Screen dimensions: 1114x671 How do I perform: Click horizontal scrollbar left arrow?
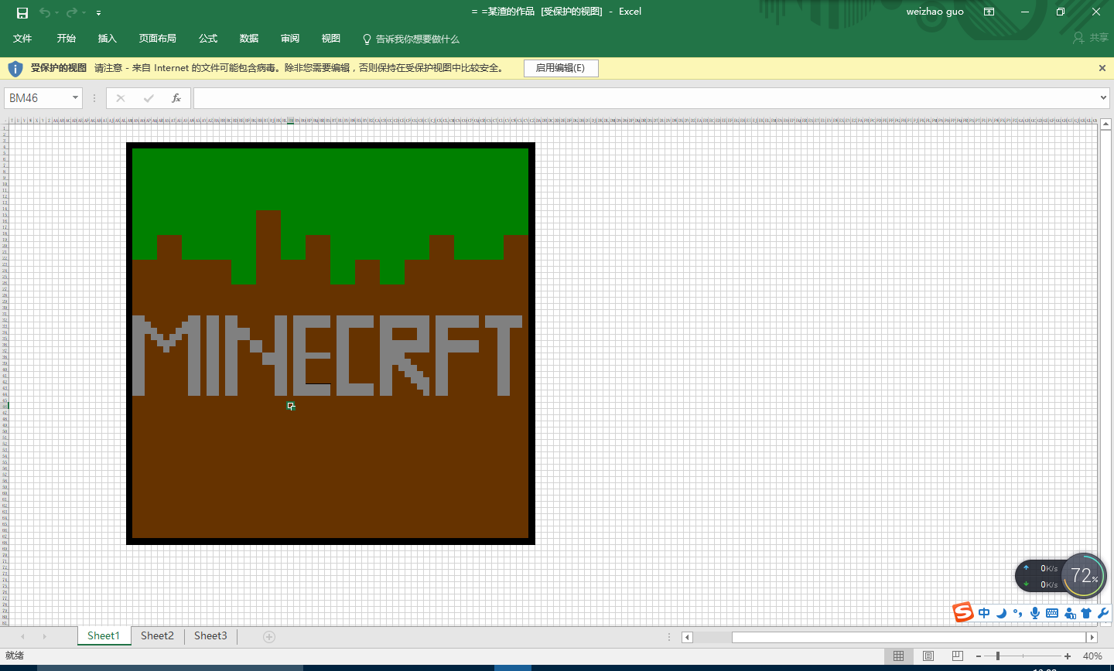pyautogui.click(x=687, y=638)
